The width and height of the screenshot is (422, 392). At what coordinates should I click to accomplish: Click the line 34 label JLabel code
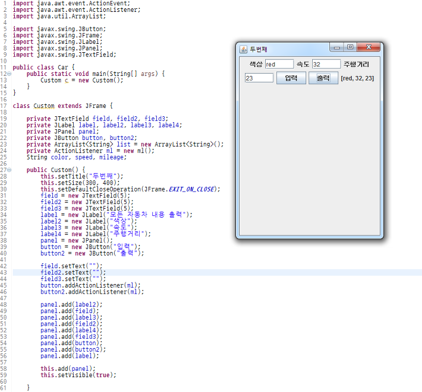(116, 215)
